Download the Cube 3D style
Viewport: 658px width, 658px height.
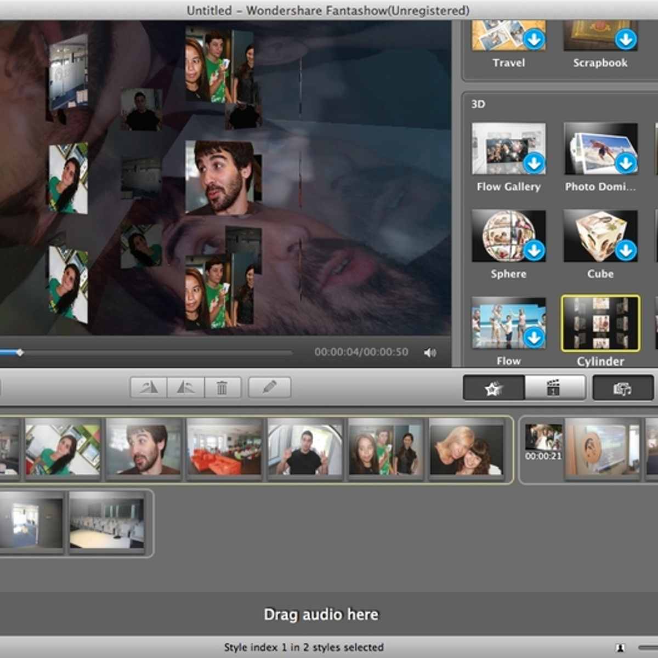click(625, 250)
